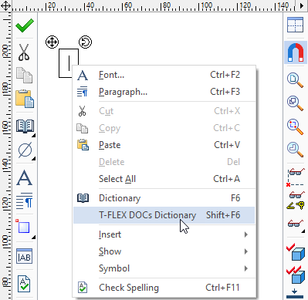Select the diameter symbol icon in left toolbar
This screenshot has width=308, height=300.
[25, 150]
